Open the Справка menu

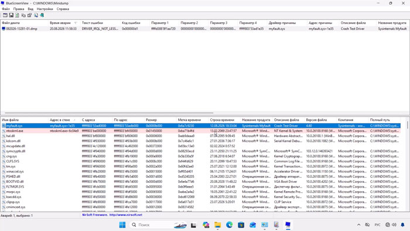pos(63,9)
